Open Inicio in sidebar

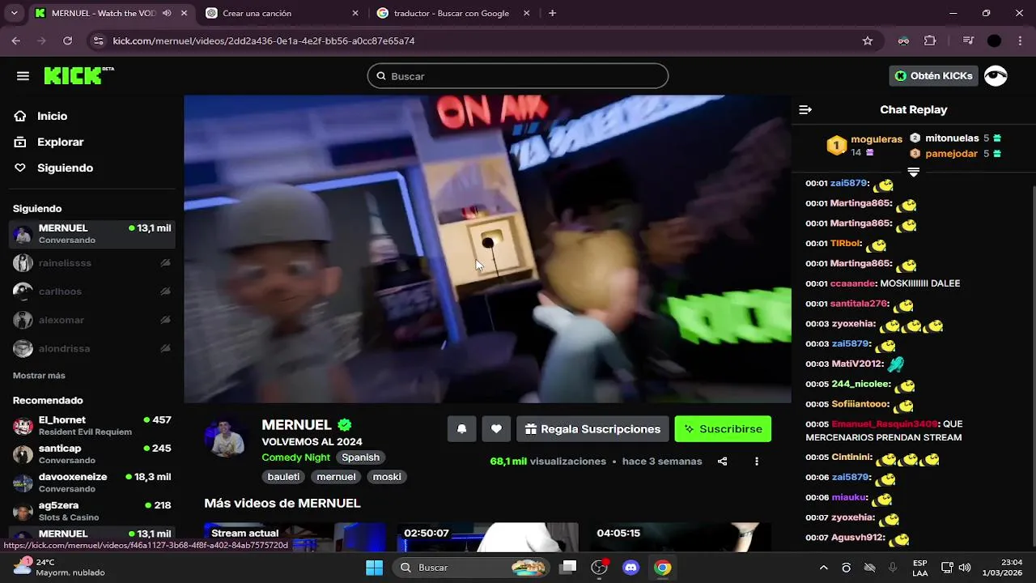pyautogui.click(x=52, y=116)
